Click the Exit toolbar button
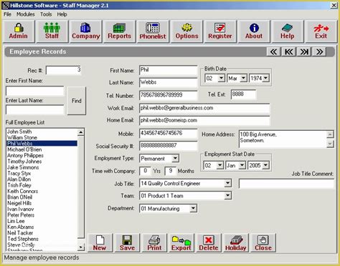Screen dimensions: 340x266 click(321, 31)
